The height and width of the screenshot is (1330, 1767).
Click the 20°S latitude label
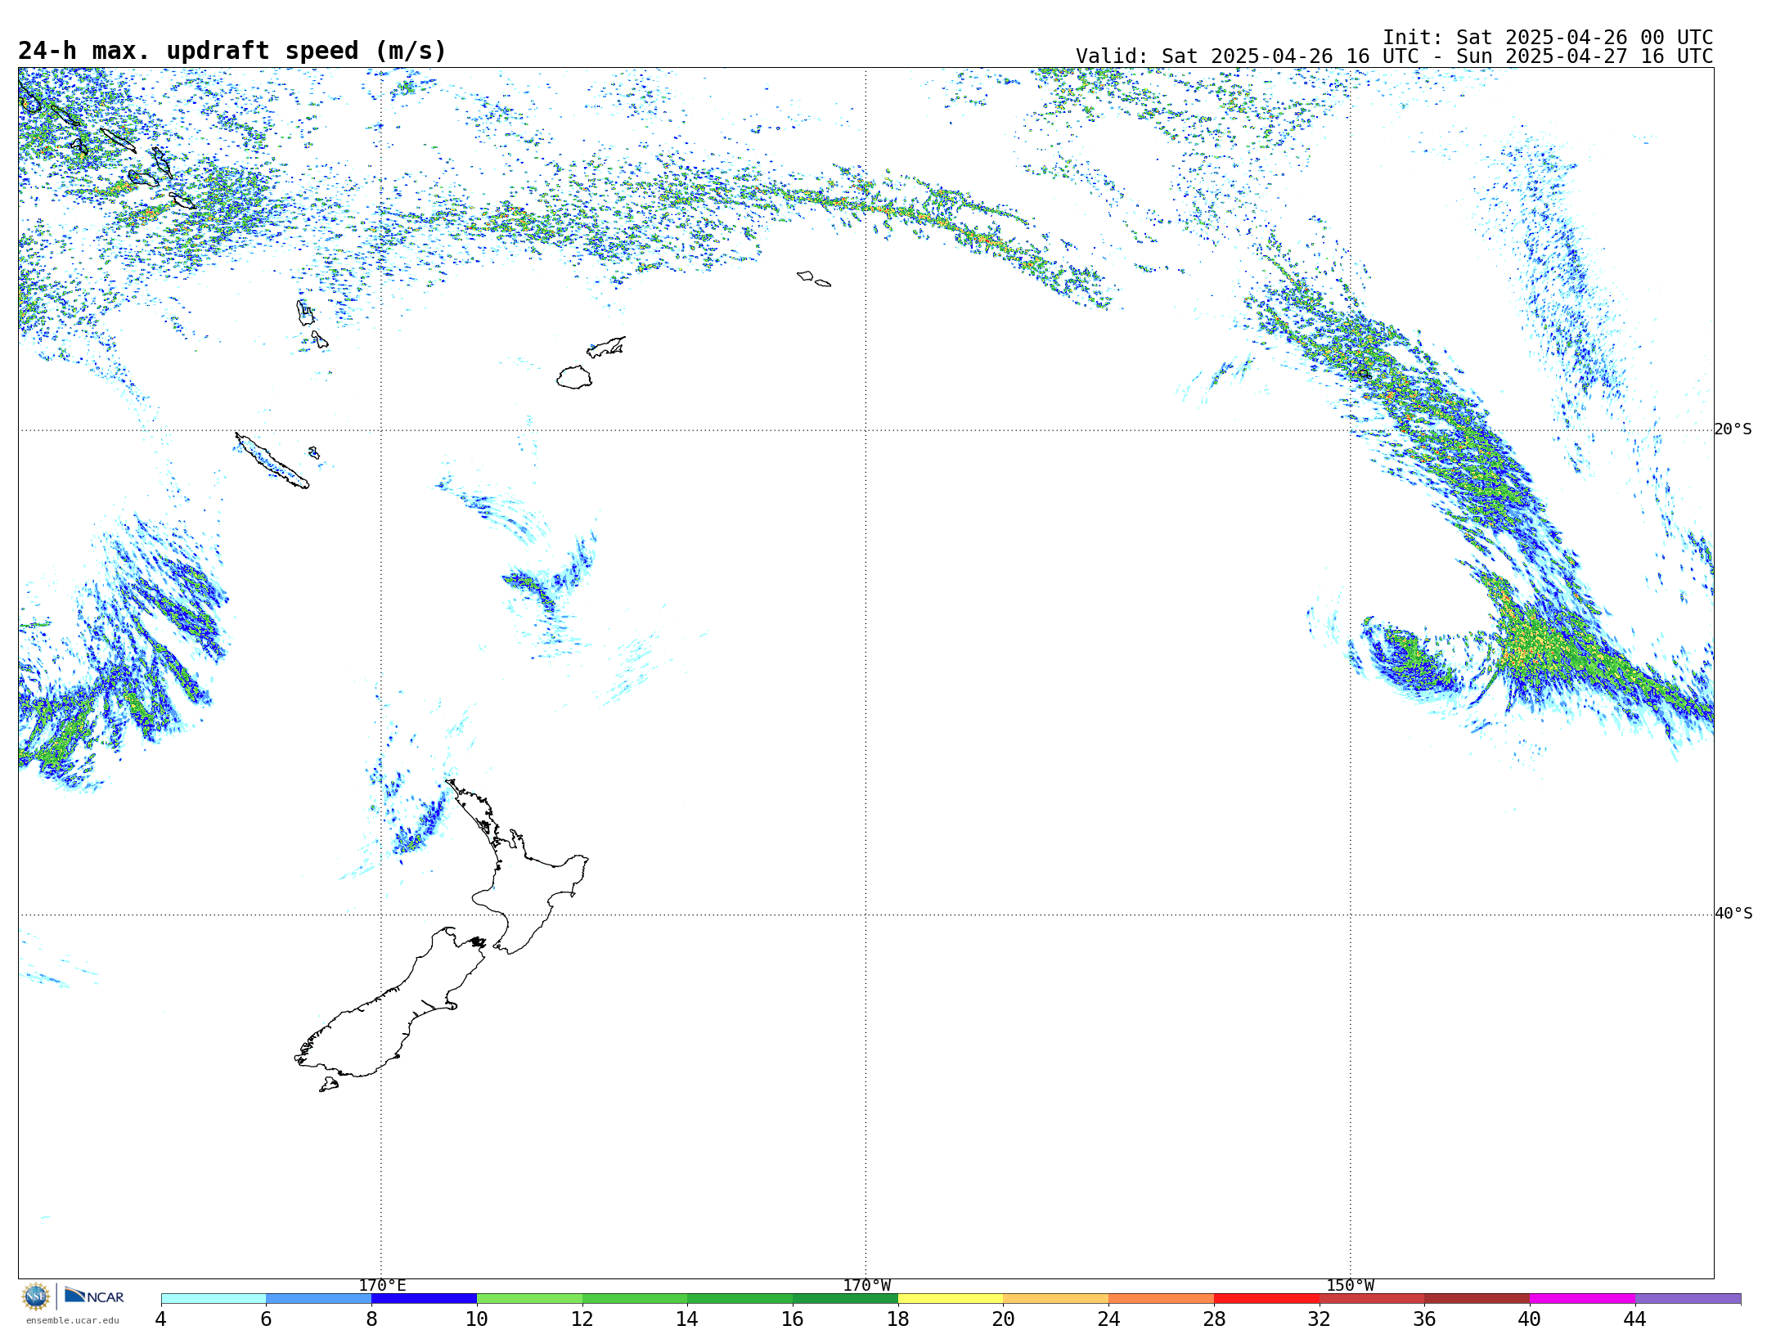[1733, 429]
